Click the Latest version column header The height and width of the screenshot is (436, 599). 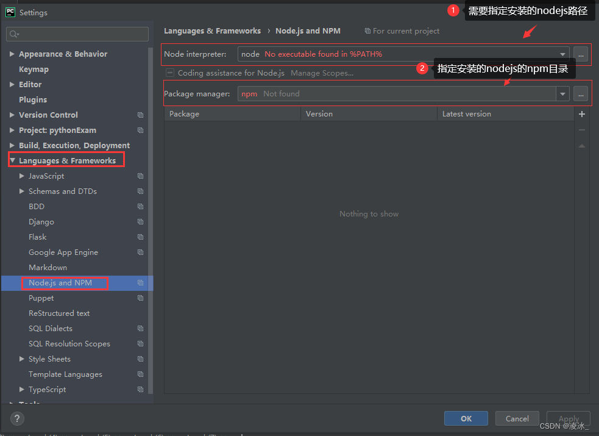click(x=505, y=114)
